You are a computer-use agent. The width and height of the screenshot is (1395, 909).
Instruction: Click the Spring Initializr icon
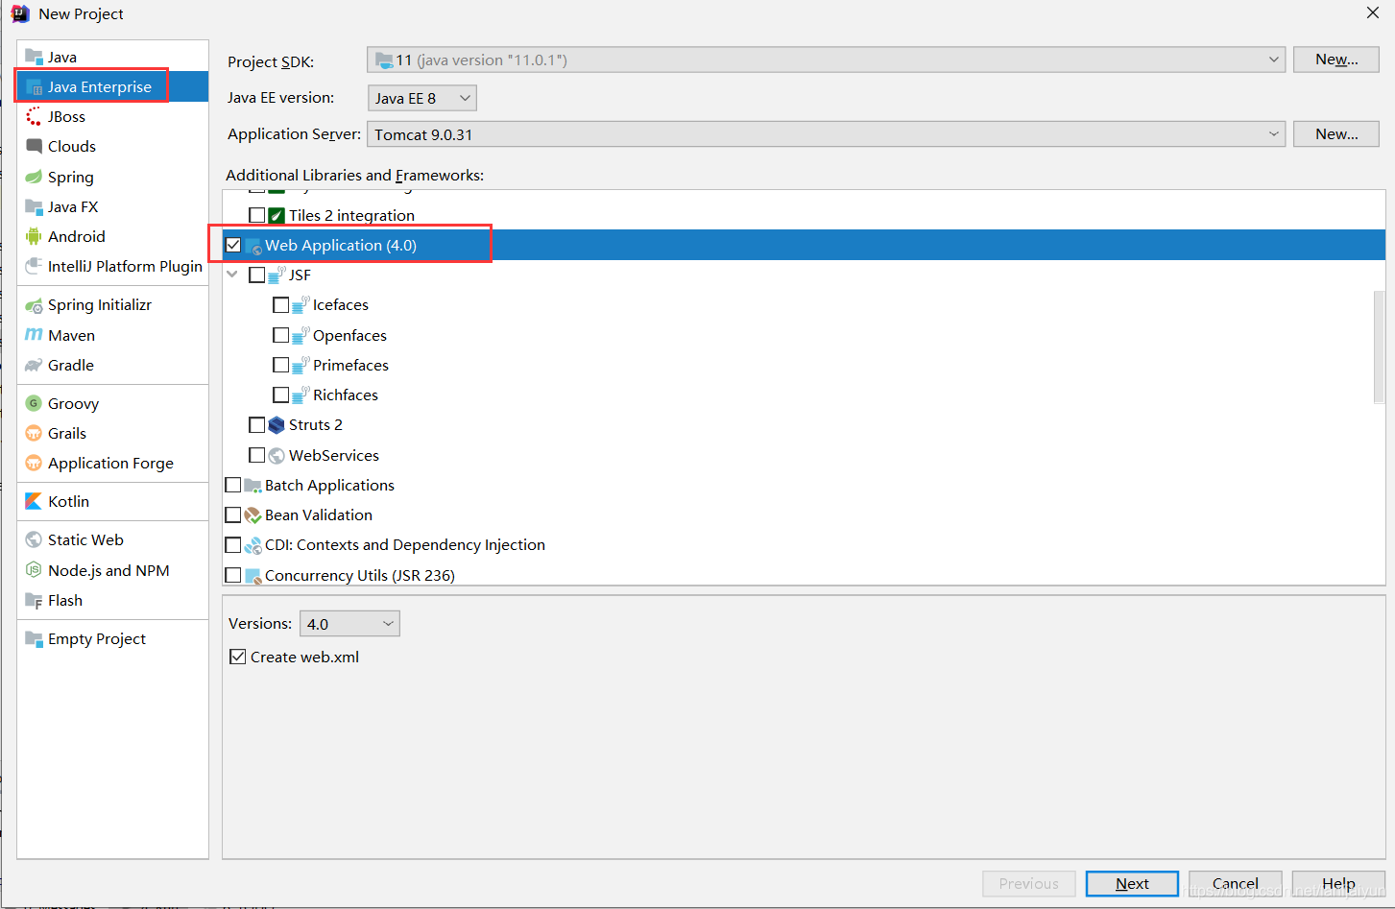34,305
